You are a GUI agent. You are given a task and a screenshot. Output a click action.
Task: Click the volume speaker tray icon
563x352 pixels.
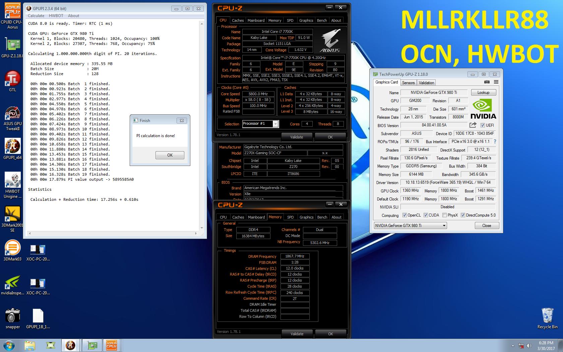tap(529, 346)
